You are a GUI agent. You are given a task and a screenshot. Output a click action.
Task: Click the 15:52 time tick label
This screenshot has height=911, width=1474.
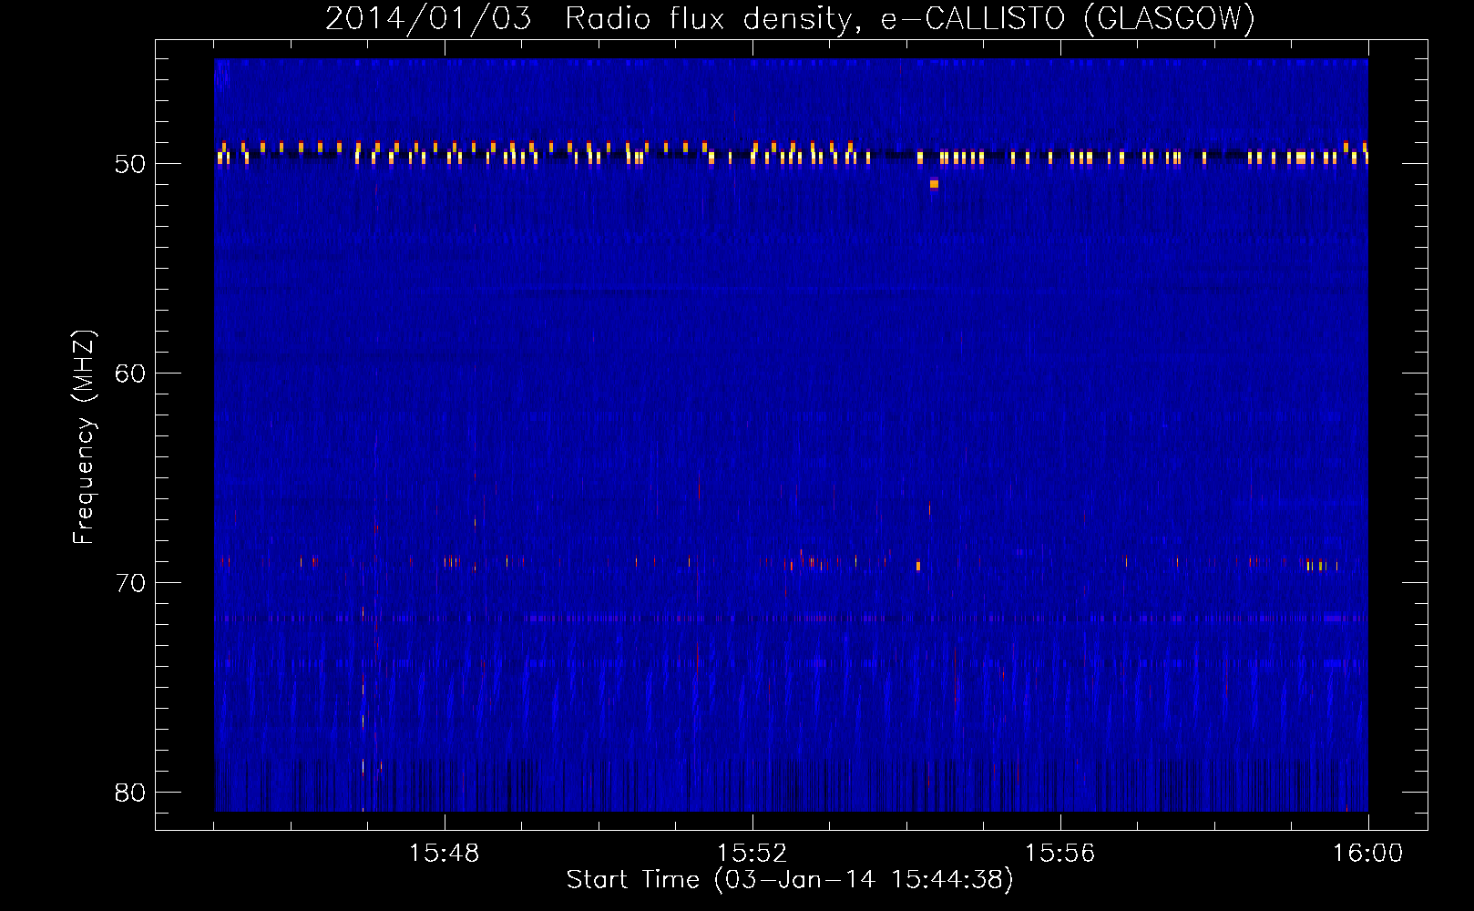coord(752,854)
